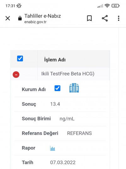Select the İşlem Adı column header
This screenshot has height=169, width=126.
[55, 60]
